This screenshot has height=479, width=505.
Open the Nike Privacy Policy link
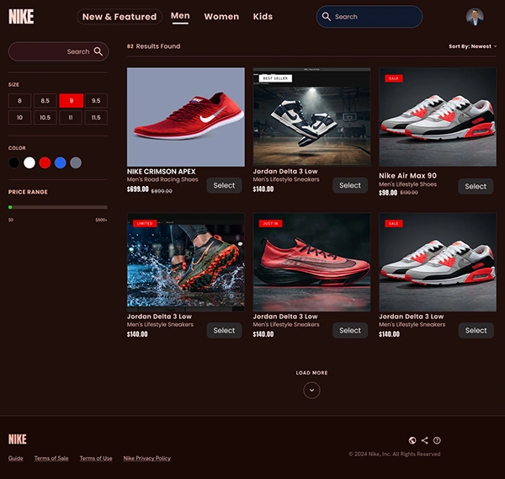click(146, 458)
